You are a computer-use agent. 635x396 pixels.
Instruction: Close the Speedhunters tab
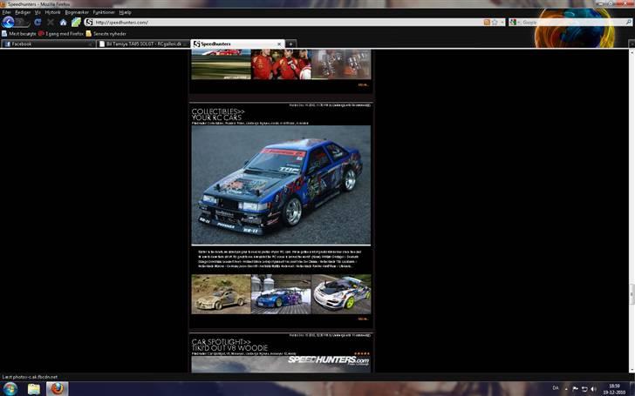click(279, 44)
